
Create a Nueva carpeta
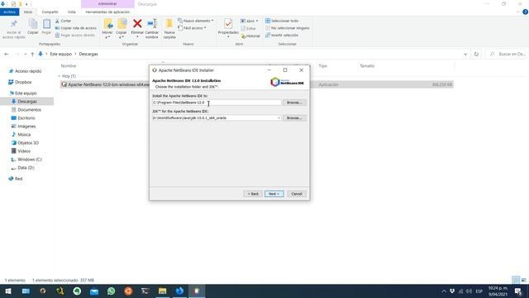pos(169,28)
